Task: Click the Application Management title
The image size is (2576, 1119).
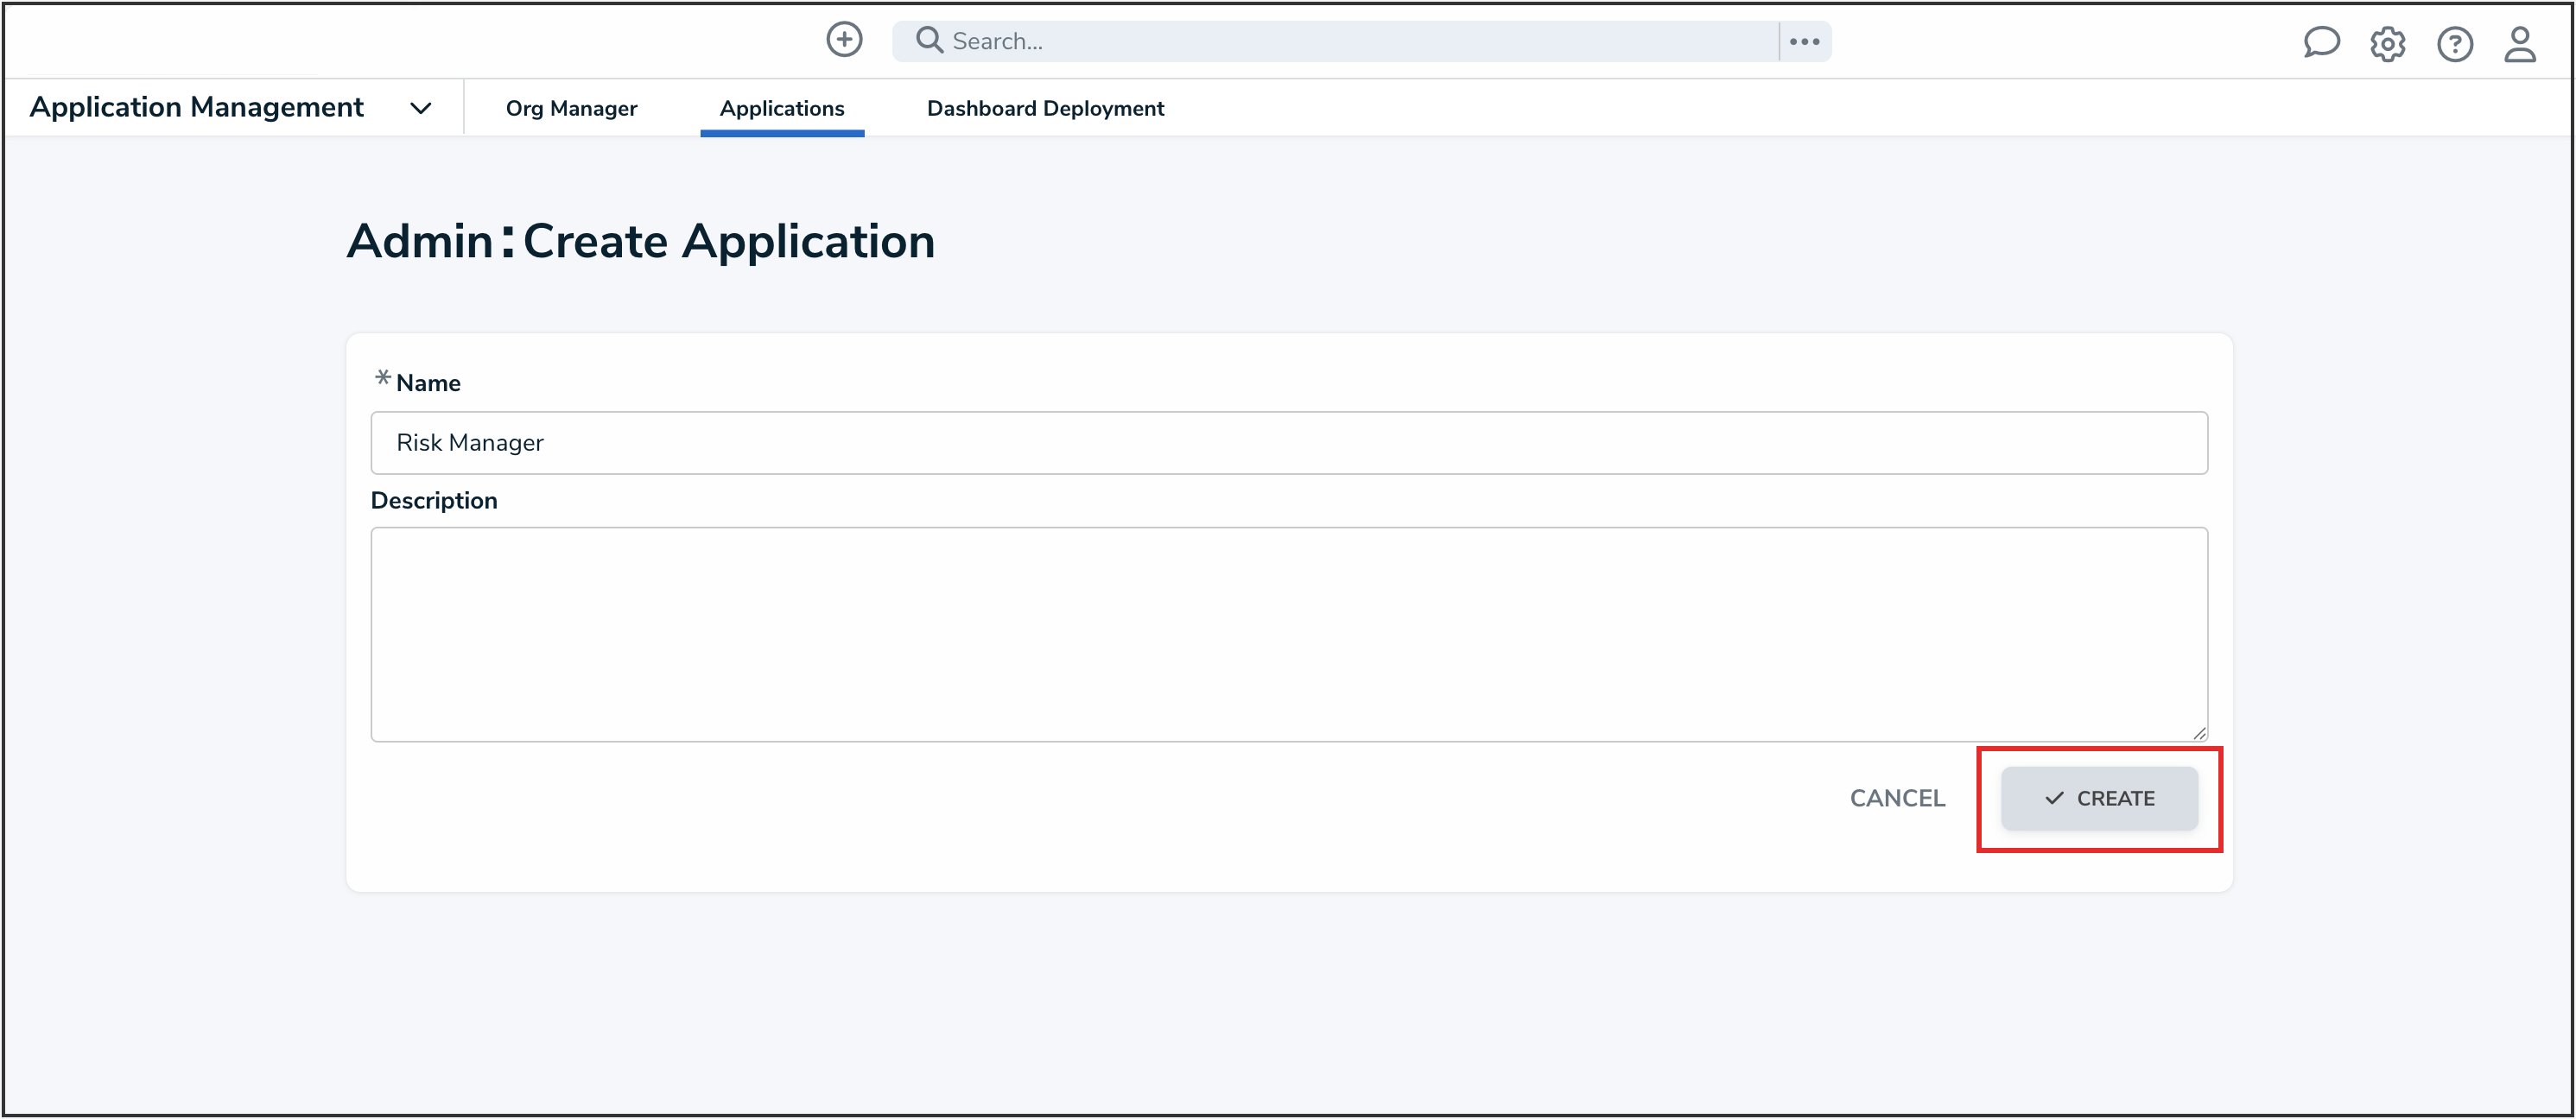Action: [x=197, y=107]
